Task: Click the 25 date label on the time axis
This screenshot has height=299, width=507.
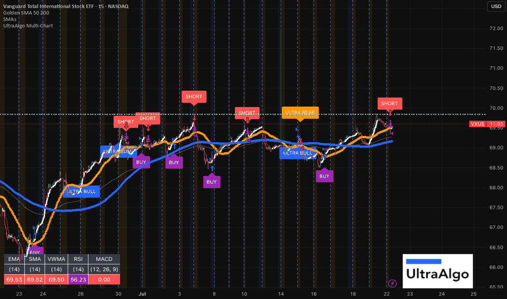Action: coord(473,294)
